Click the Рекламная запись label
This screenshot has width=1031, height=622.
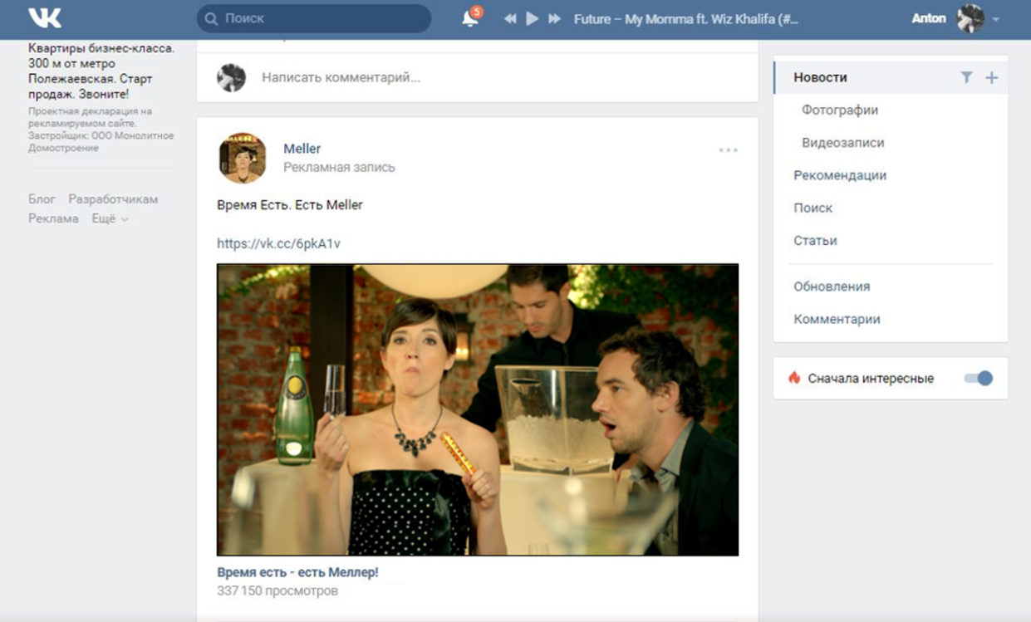(339, 167)
